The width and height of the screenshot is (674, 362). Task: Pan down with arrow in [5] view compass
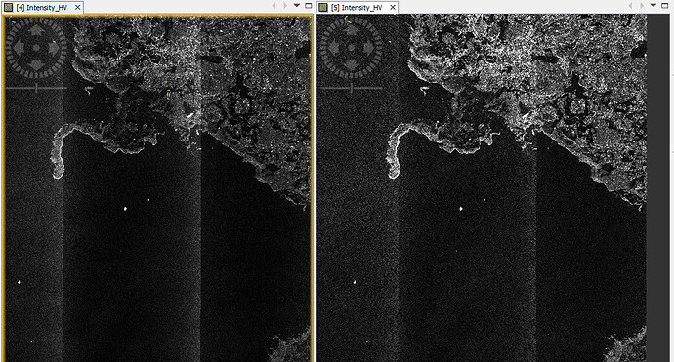click(352, 64)
